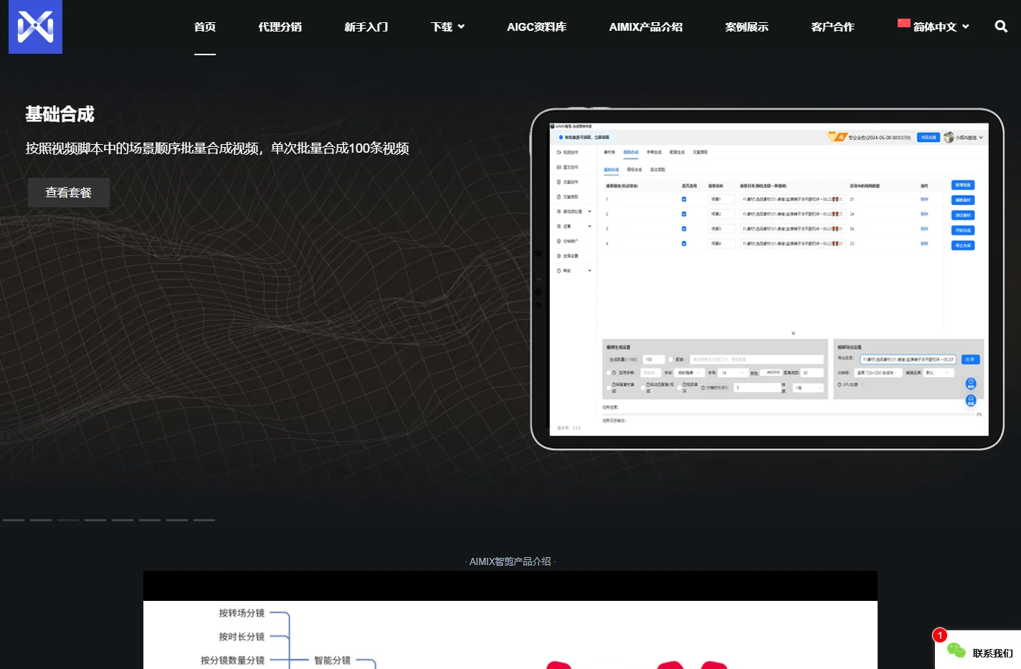Viewport: 1021px width, 669px height.
Task: Select the sixth carousel slide indicator
Action: pyautogui.click(x=150, y=520)
